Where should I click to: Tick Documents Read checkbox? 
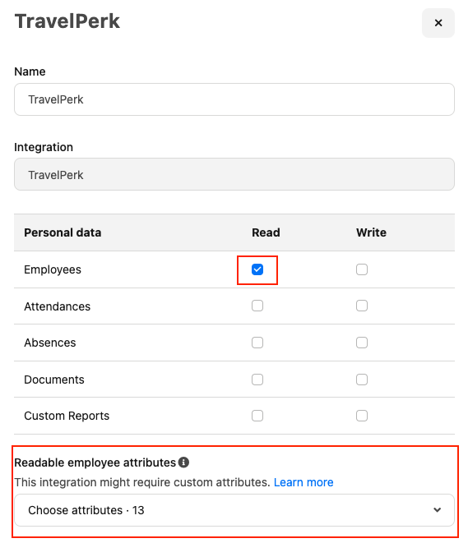pyautogui.click(x=257, y=380)
